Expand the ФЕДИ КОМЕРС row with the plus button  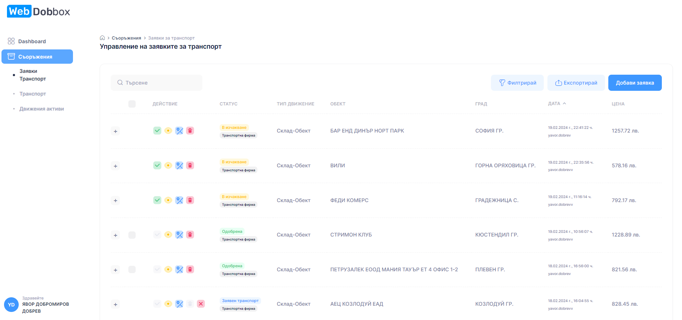pyautogui.click(x=115, y=201)
